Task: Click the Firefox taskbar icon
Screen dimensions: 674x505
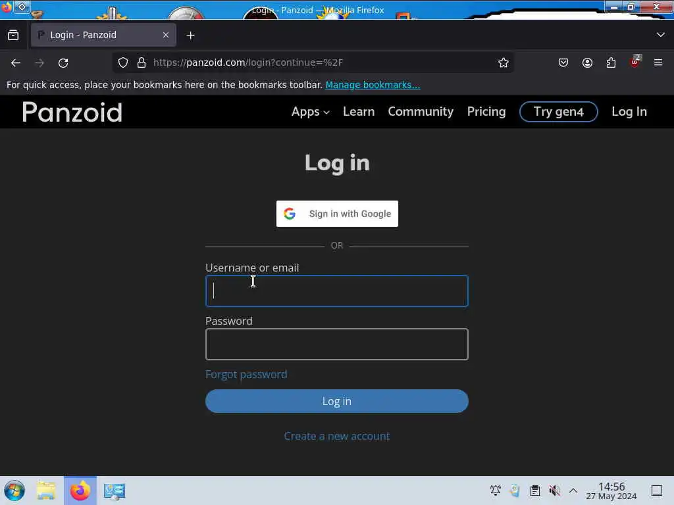Action: pos(80,491)
